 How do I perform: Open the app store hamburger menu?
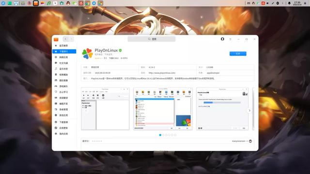[x=231, y=39]
